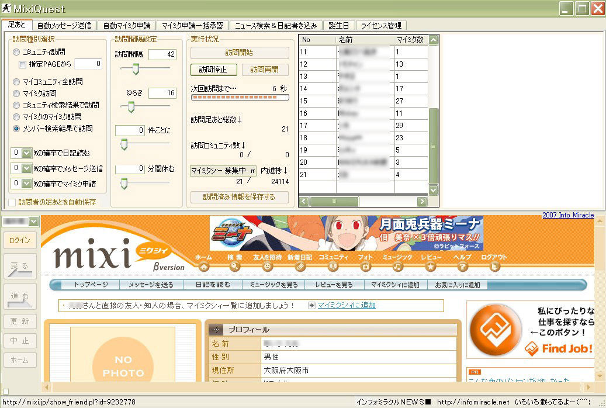
Task: Open the %の確率で日記読む dropdown
Action: 26,153
